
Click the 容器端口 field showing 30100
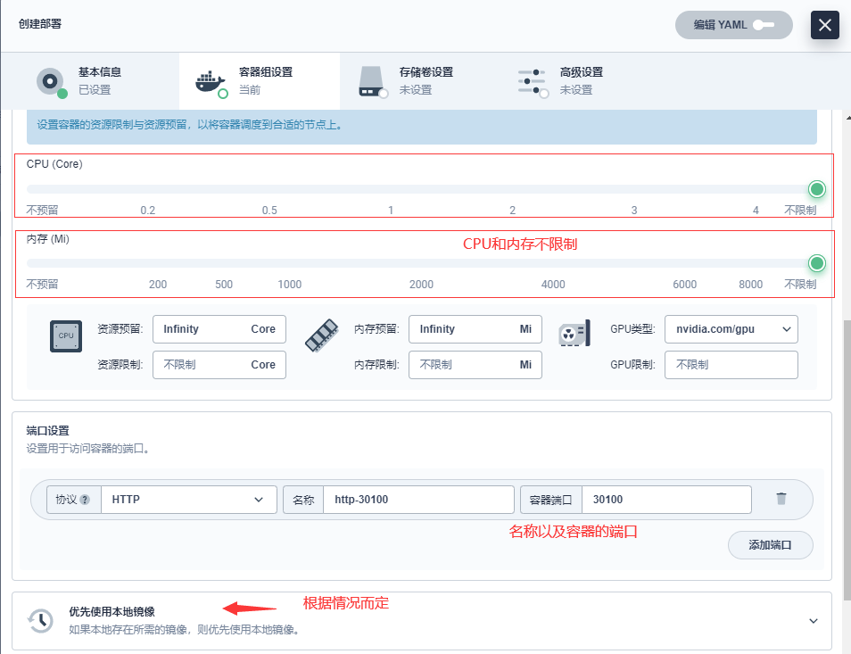665,500
